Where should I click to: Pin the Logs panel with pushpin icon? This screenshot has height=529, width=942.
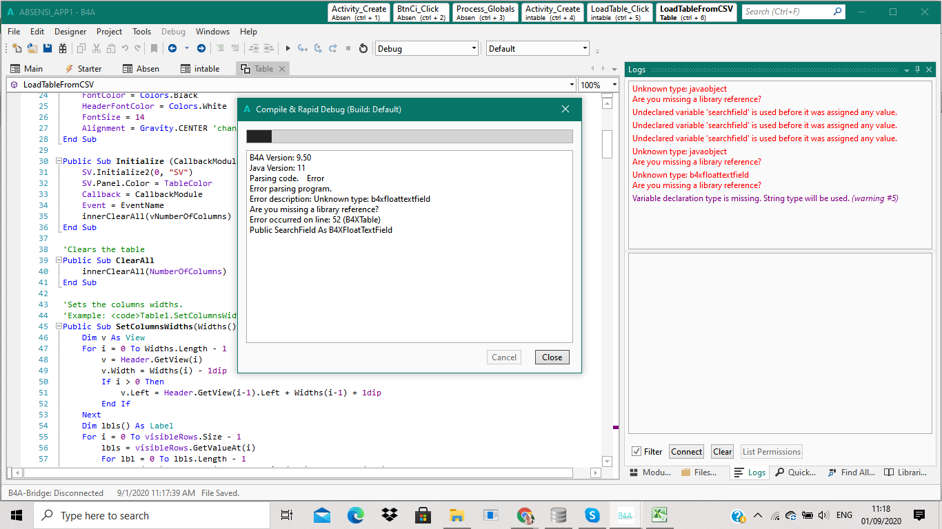point(917,70)
